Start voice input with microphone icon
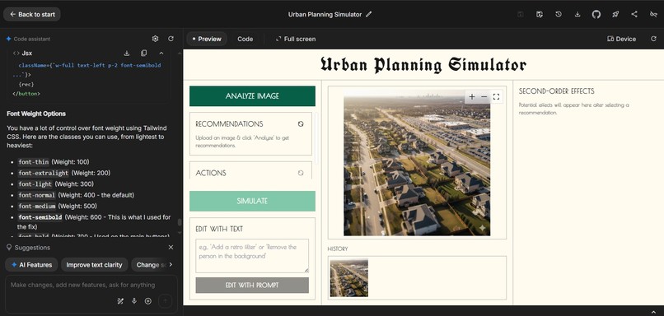Image resolution: width=664 pixels, height=316 pixels. pos(134,301)
